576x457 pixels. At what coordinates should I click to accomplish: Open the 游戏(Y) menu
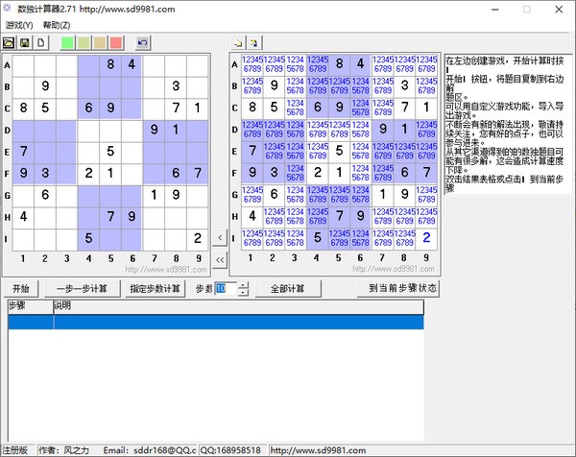[x=19, y=25]
